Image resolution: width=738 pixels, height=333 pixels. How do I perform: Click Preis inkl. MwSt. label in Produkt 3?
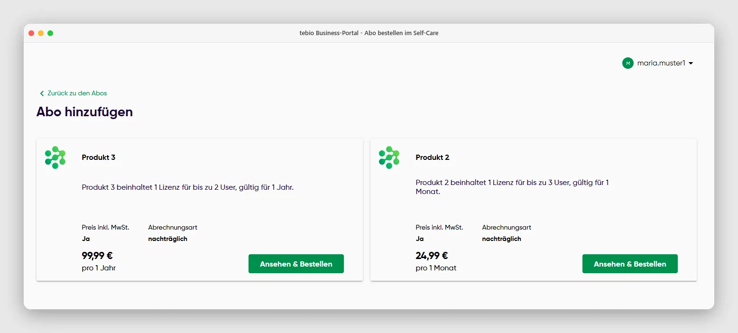[105, 228]
